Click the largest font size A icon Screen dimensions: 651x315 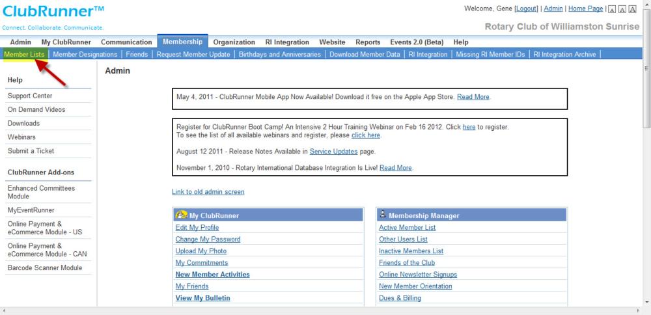coord(632,10)
